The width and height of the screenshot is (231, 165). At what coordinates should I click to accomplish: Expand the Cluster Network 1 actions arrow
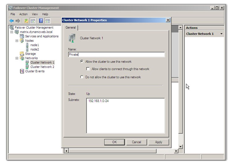pyautogui.click(x=221, y=34)
